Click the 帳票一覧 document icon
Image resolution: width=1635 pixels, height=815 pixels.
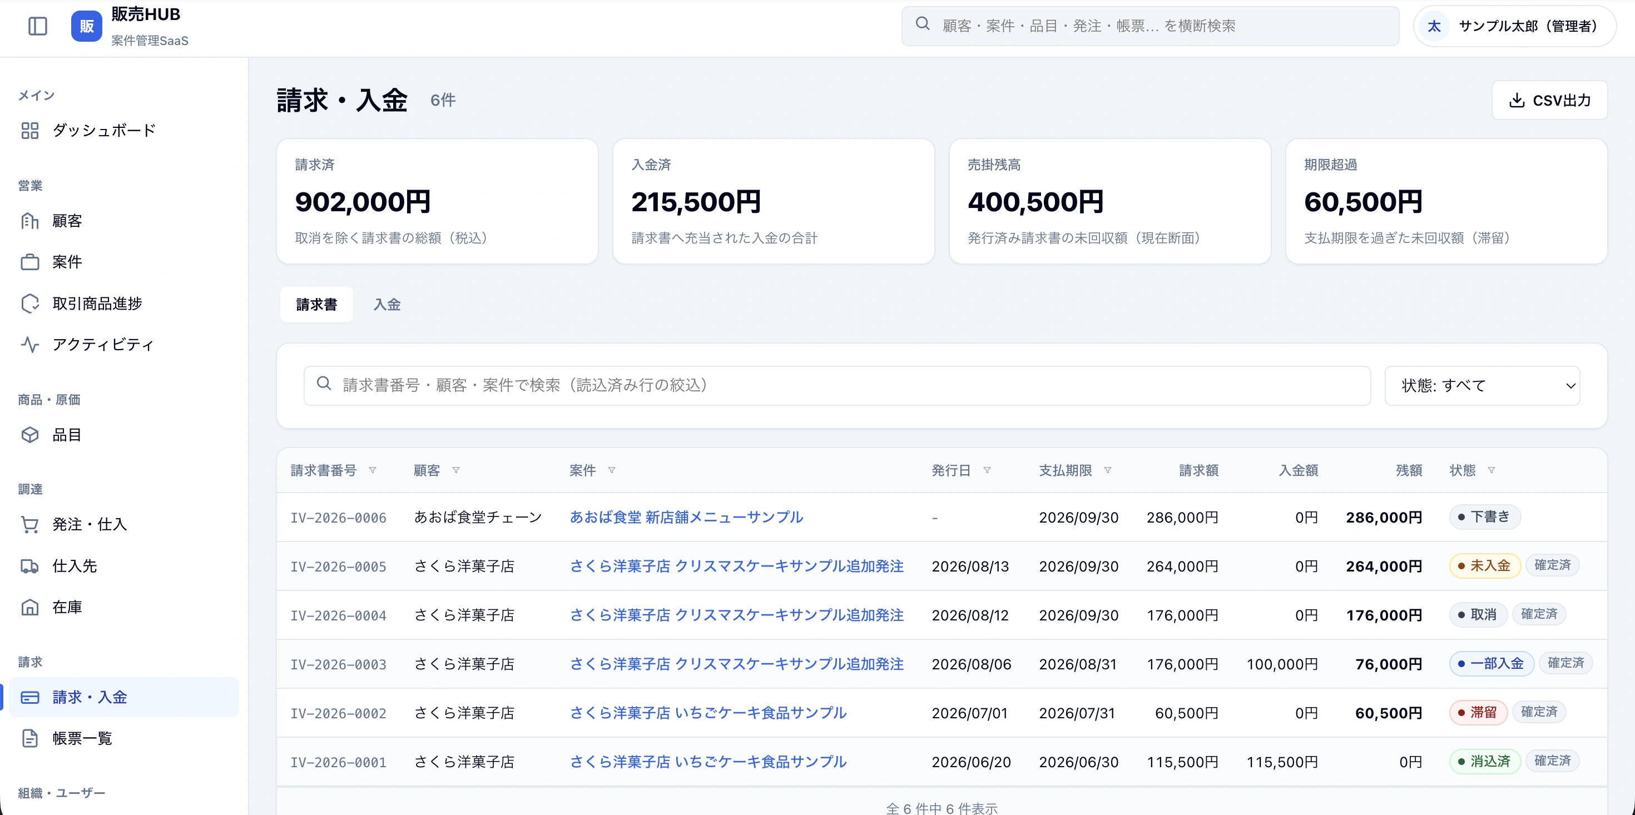[30, 739]
